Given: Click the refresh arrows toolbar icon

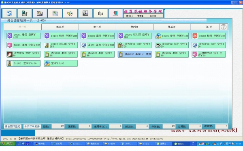Looking at the screenshot, I should pos(9,13).
